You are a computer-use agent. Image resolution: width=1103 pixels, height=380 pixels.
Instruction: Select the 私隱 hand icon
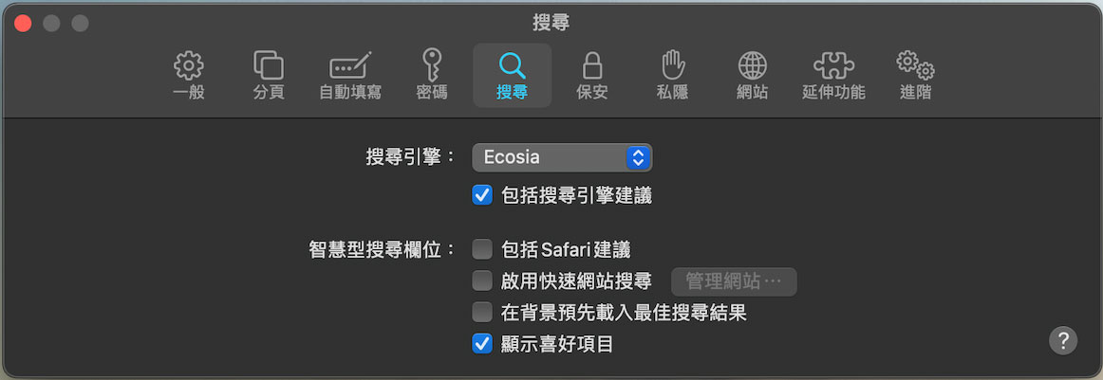[672, 65]
